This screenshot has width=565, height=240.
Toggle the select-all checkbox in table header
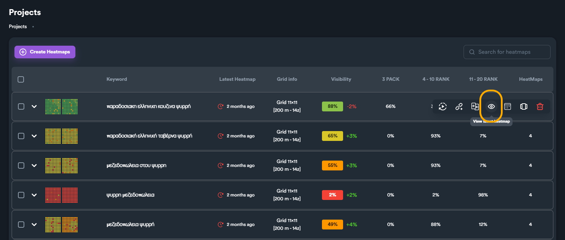21,79
